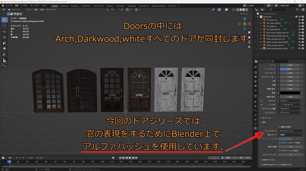Hide Arch_door.hp with its eye icon

coord(299,20)
